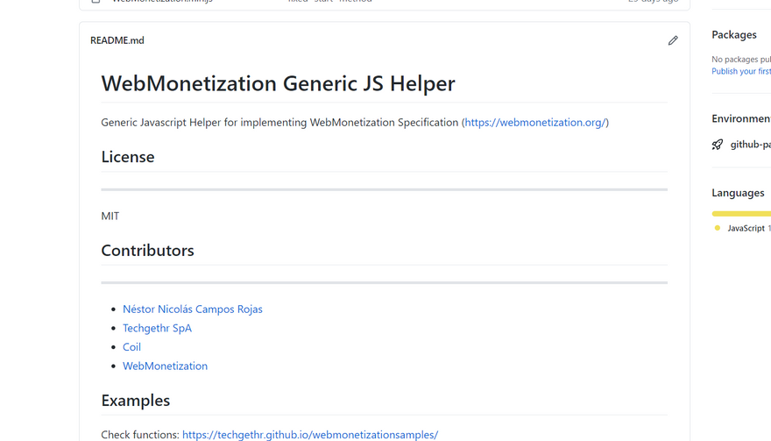Open the Packages section heading
771x441 pixels.
click(x=734, y=35)
